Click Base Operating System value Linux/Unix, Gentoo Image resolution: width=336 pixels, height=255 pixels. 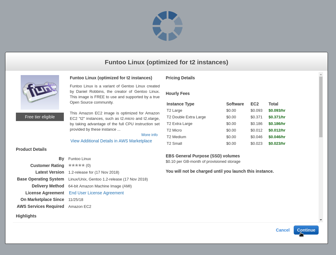[x=108, y=179]
